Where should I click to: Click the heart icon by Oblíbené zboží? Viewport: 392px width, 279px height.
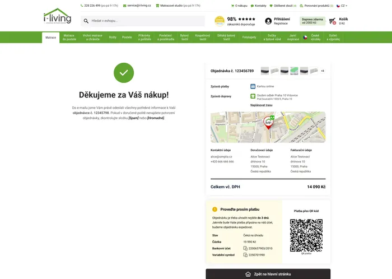pos(271,6)
